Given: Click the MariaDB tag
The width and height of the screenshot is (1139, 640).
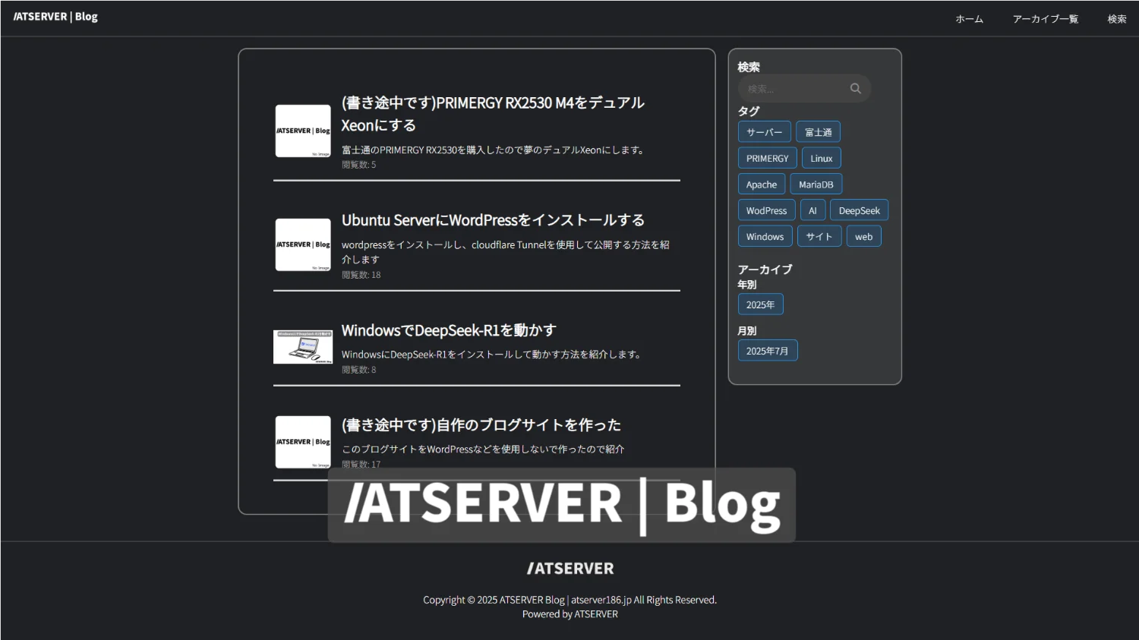Looking at the screenshot, I should point(816,184).
